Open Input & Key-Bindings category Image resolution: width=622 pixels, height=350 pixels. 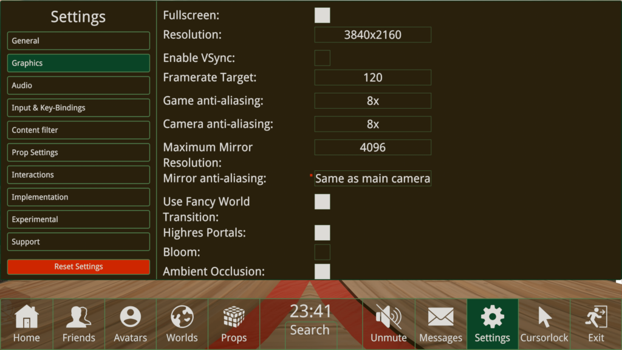point(78,108)
